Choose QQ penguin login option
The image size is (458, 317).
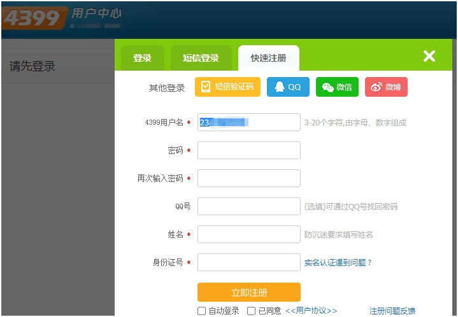pos(288,87)
